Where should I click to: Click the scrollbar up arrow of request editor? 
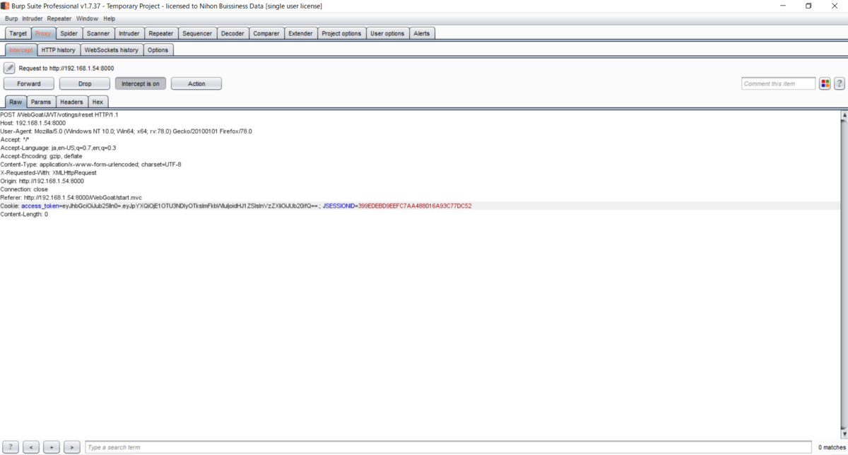click(844, 114)
